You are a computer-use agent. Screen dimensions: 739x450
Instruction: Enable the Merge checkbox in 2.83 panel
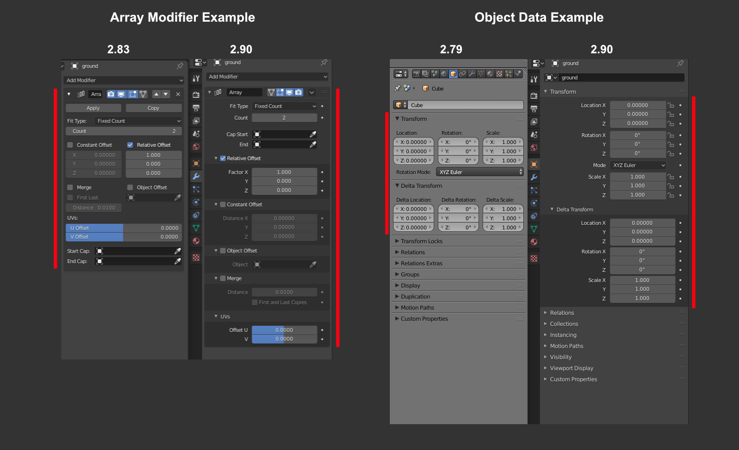(x=70, y=187)
